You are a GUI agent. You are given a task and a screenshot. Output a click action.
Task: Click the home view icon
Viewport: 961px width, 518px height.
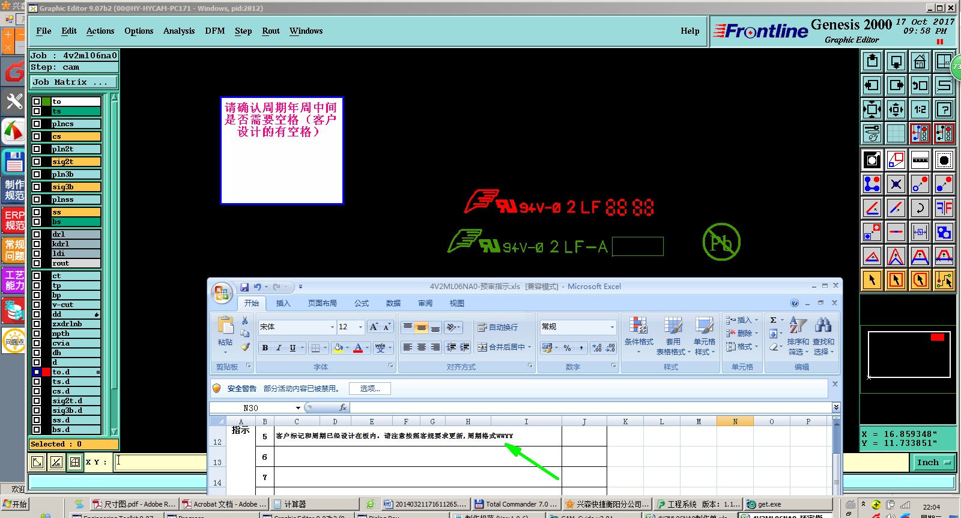tap(920, 61)
